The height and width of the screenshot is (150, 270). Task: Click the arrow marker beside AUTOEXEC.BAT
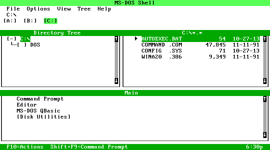click(136, 39)
